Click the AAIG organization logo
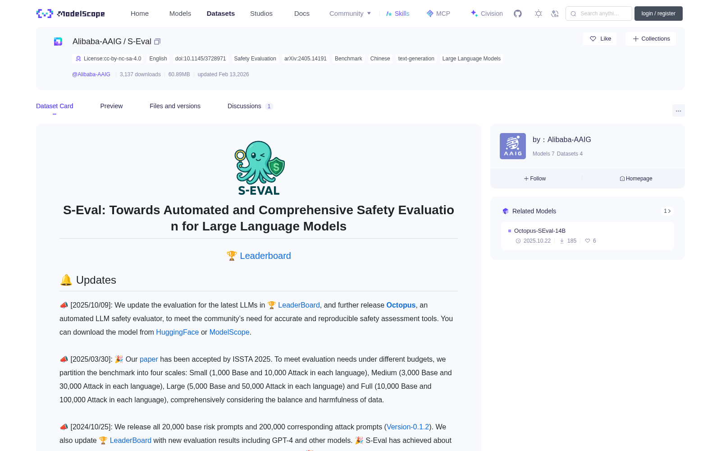The image size is (721, 451). (513, 146)
